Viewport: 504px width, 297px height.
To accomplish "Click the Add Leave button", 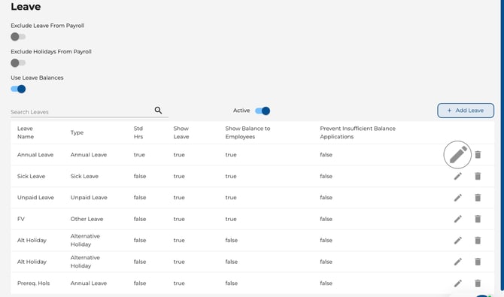I will pyautogui.click(x=466, y=111).
